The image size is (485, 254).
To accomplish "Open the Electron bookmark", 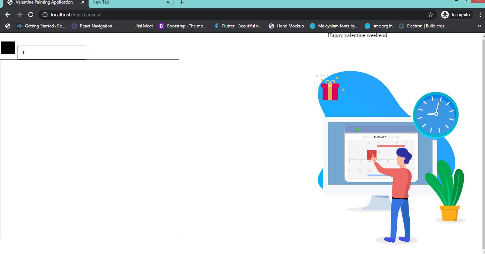I will pyautogui.click(x=423, y=26).
